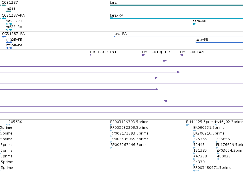Click the RP003139393.5prime EST label
The height and width of the screenshot is (172, 243).
tap(129, 122)
